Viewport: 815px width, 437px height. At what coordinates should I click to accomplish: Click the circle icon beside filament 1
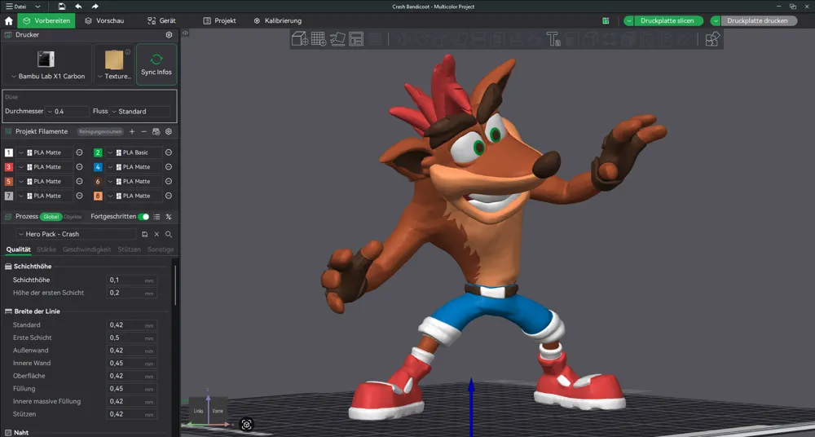pyautogui.click(x=80, y=152)
